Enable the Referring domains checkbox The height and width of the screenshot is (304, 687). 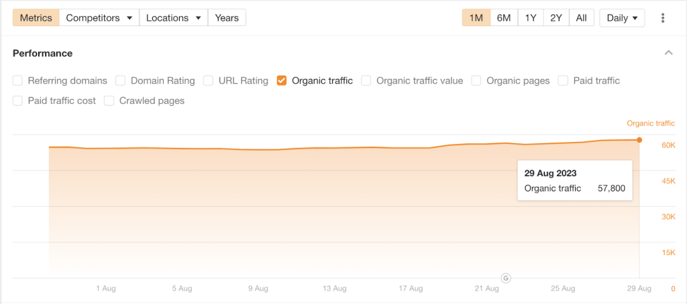(18, 81)
